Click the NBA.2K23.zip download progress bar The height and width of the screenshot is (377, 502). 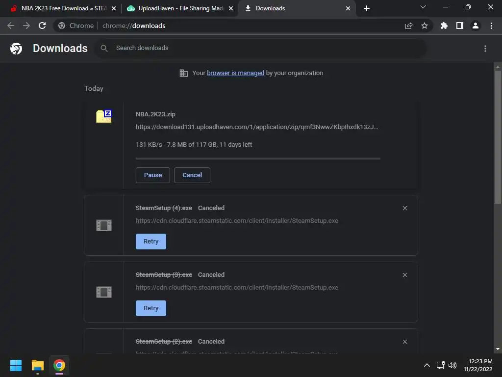(x=258, y=159)
